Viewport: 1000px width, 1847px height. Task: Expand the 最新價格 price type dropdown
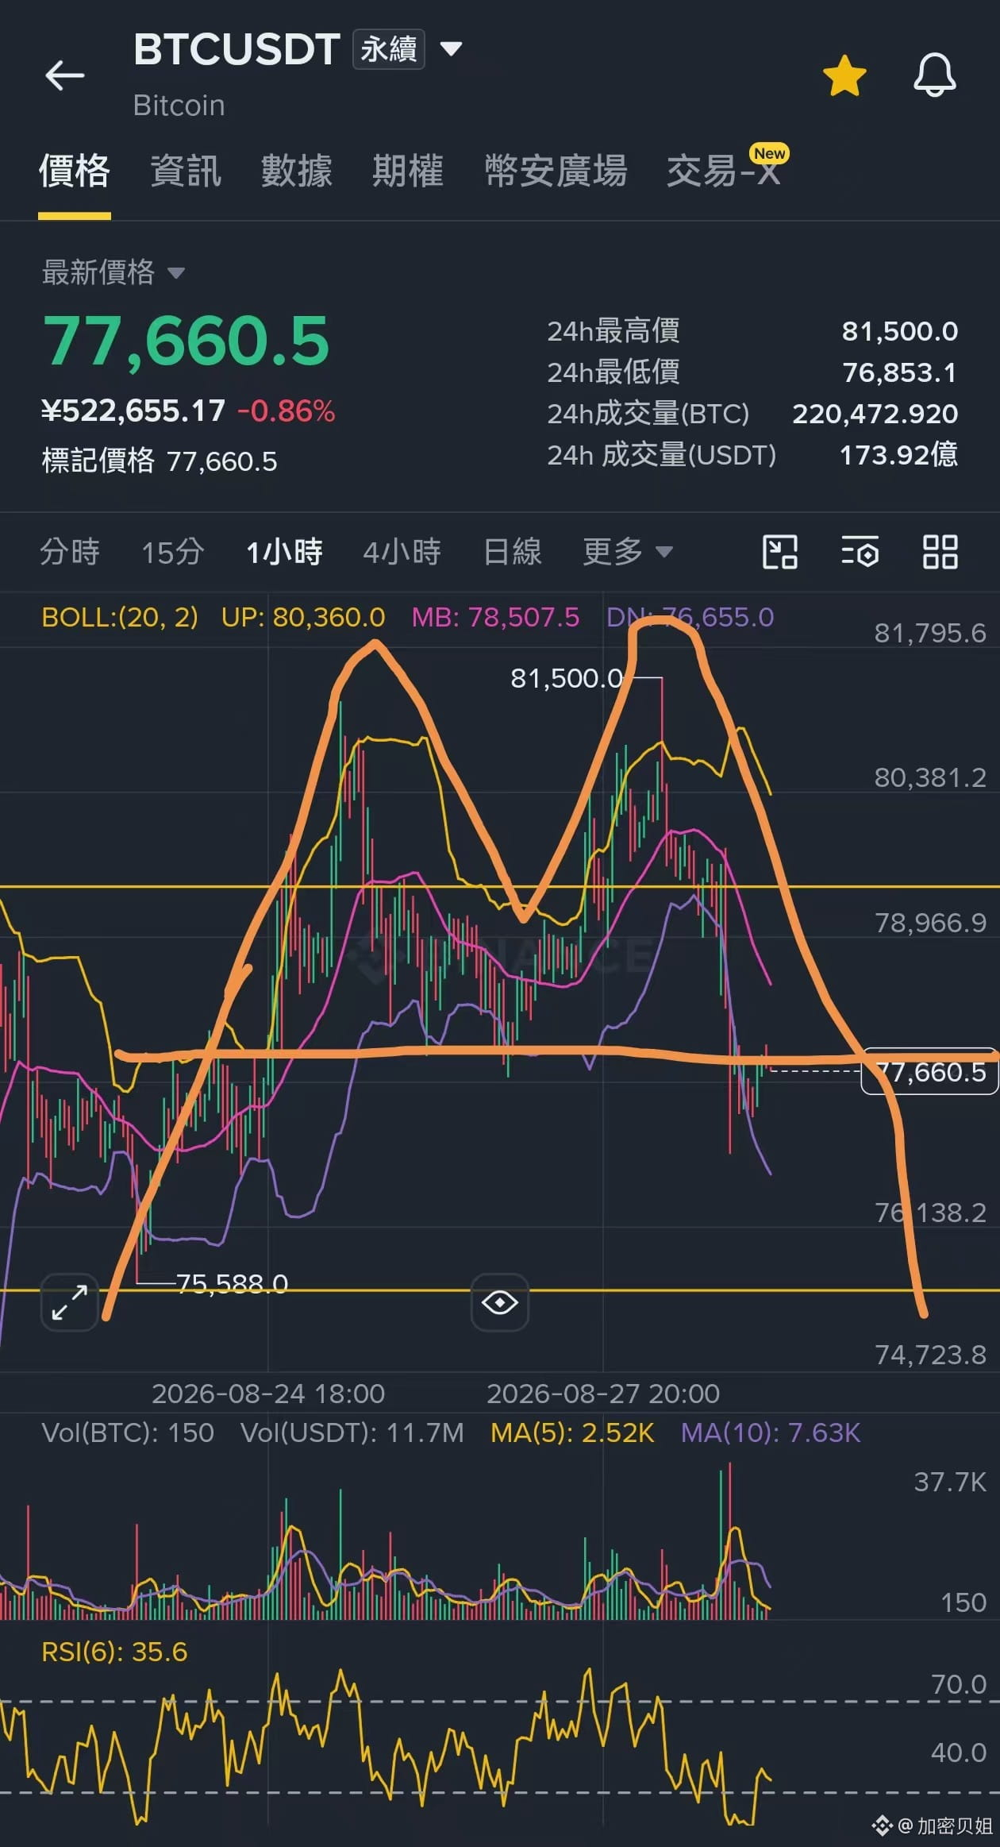tap(113, 272)
